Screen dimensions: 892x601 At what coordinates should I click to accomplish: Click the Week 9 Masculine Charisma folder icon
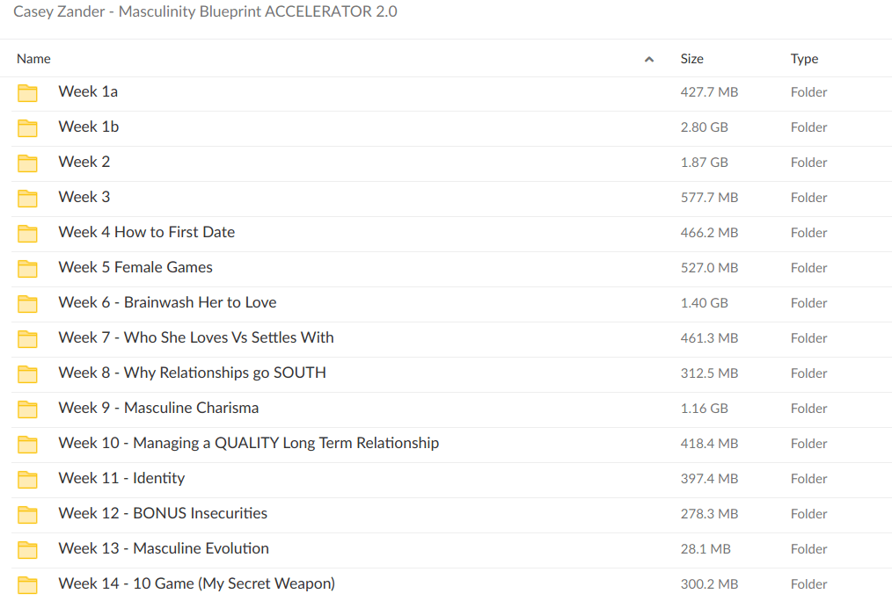coord(27,408)
